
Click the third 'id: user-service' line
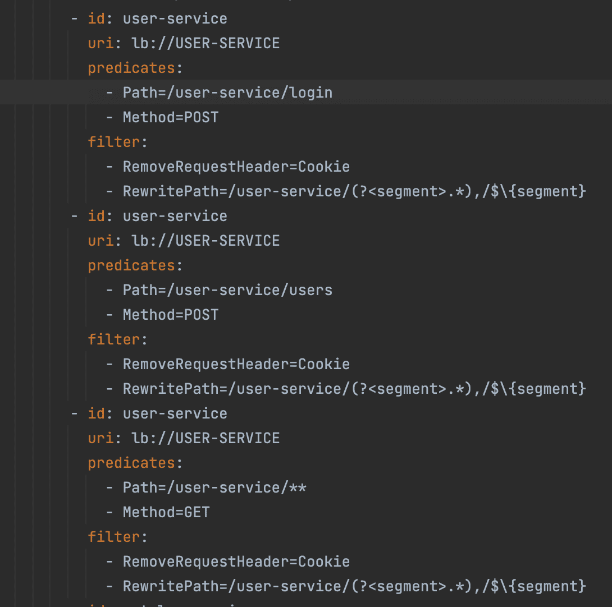click(157, 413)
